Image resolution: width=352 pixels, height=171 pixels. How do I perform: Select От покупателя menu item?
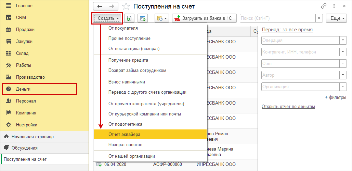coord(150,28)
